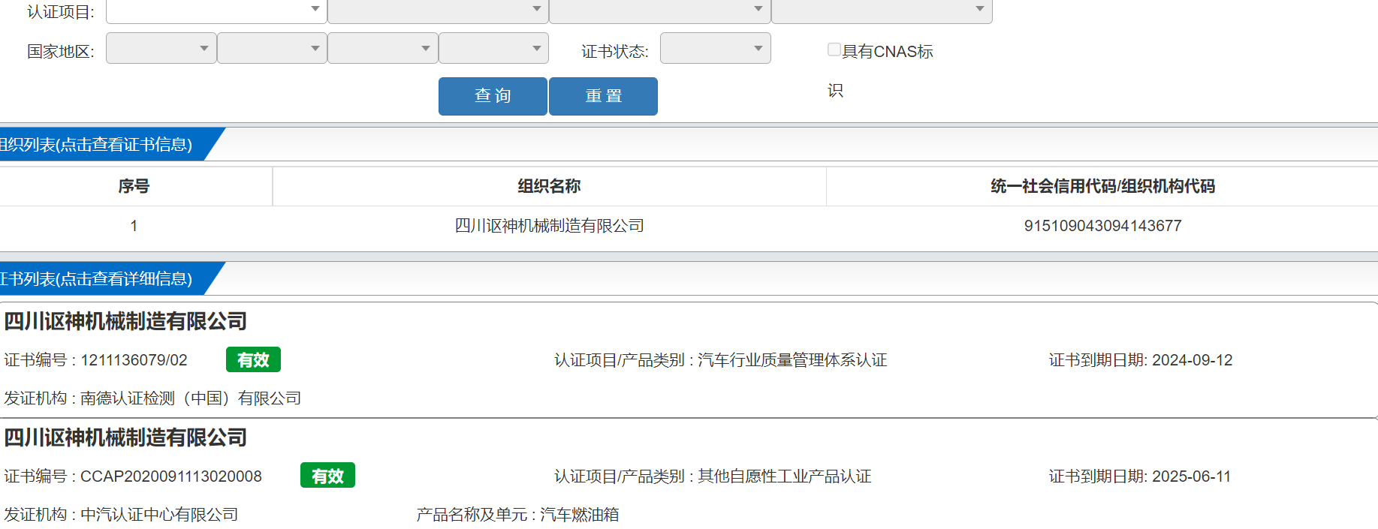Image resolution: width=1378 pixels, height=529 pixels.
Task: Click product name 汽车燃油箱
Action: [x=580, y=515]
